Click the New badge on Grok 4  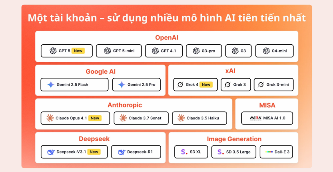206,85
